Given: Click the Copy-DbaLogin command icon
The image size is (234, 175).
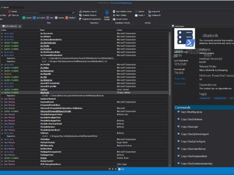Looking at the screenshot, I should (x=178, y=127).
